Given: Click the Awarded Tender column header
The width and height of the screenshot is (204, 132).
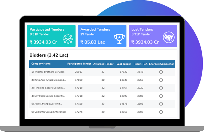Looking at the screenshot, I should [x=103, y=64].
